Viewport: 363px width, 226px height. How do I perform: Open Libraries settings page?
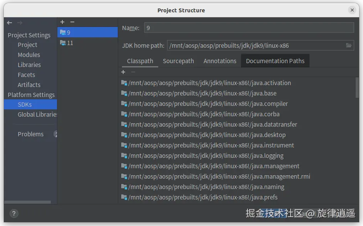coord(29,65)
